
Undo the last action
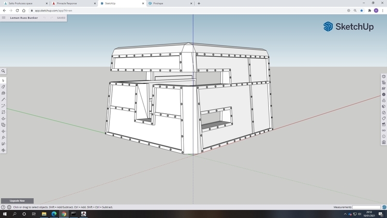[45, 18]
